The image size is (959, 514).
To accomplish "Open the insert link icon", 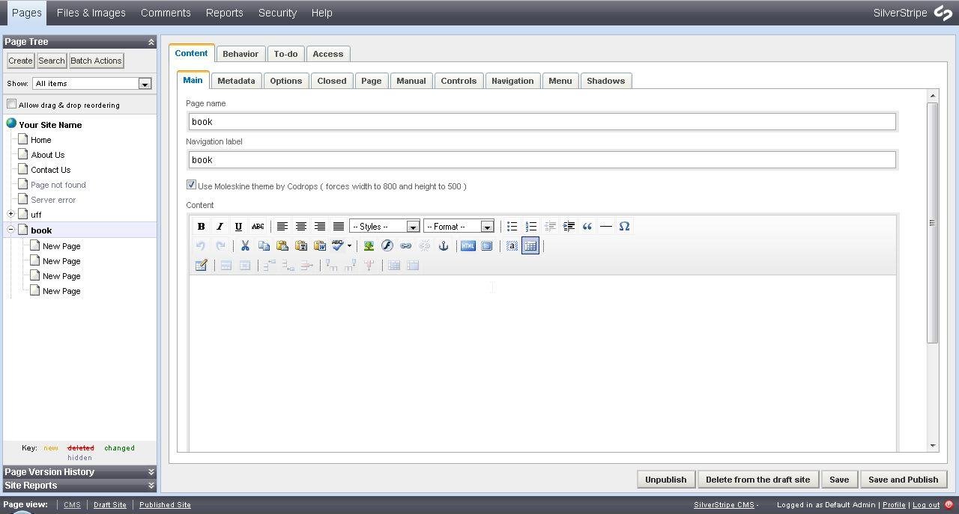I will click(405, 245).
